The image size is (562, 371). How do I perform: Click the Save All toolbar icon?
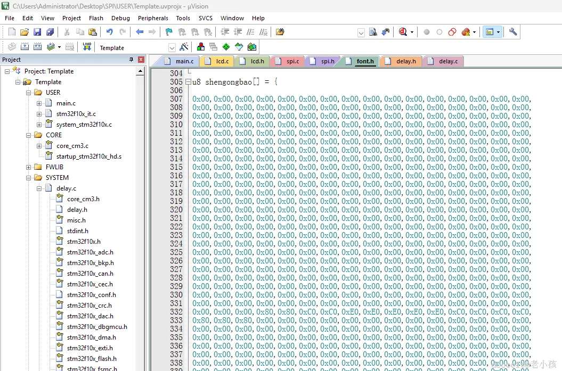pyautogui.click(x=50, y=32)
